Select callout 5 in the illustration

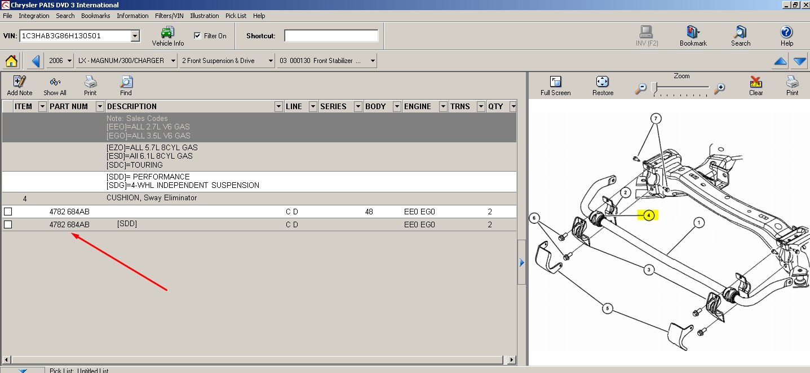[607, 308]
